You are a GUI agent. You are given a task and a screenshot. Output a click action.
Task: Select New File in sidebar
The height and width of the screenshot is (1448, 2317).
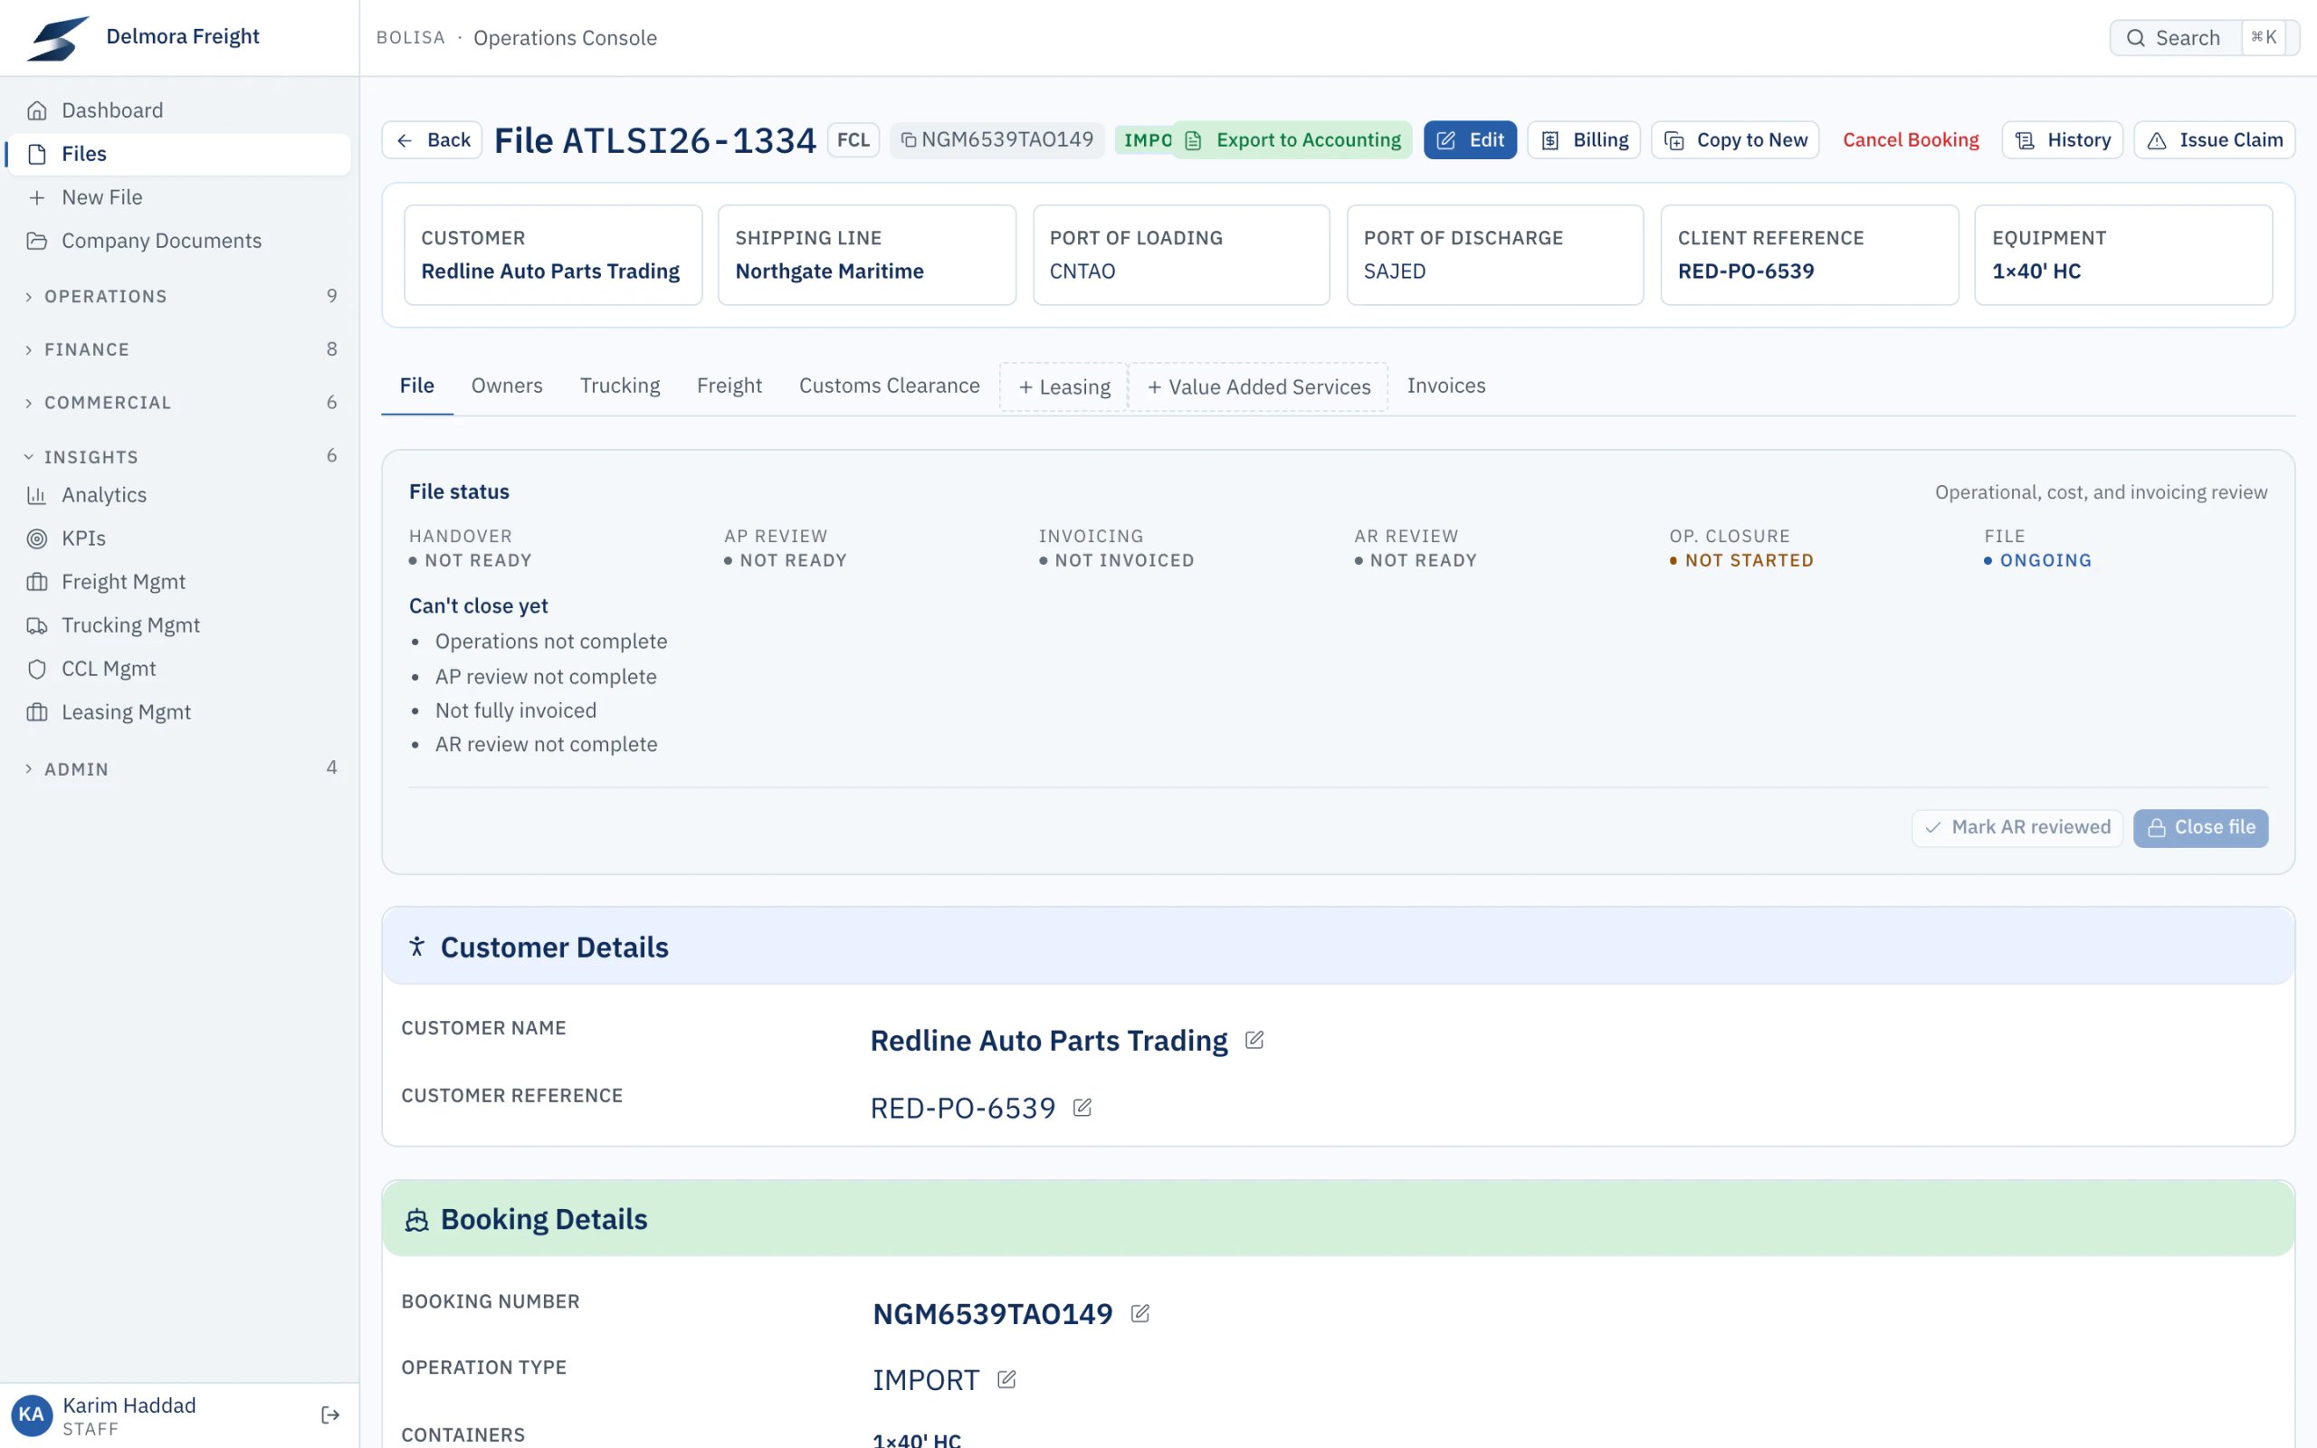click(x=179, y=197)
